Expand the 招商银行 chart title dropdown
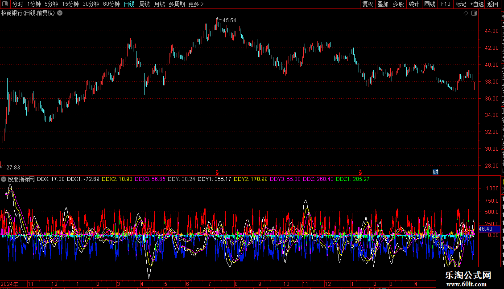 click(60, 13)
